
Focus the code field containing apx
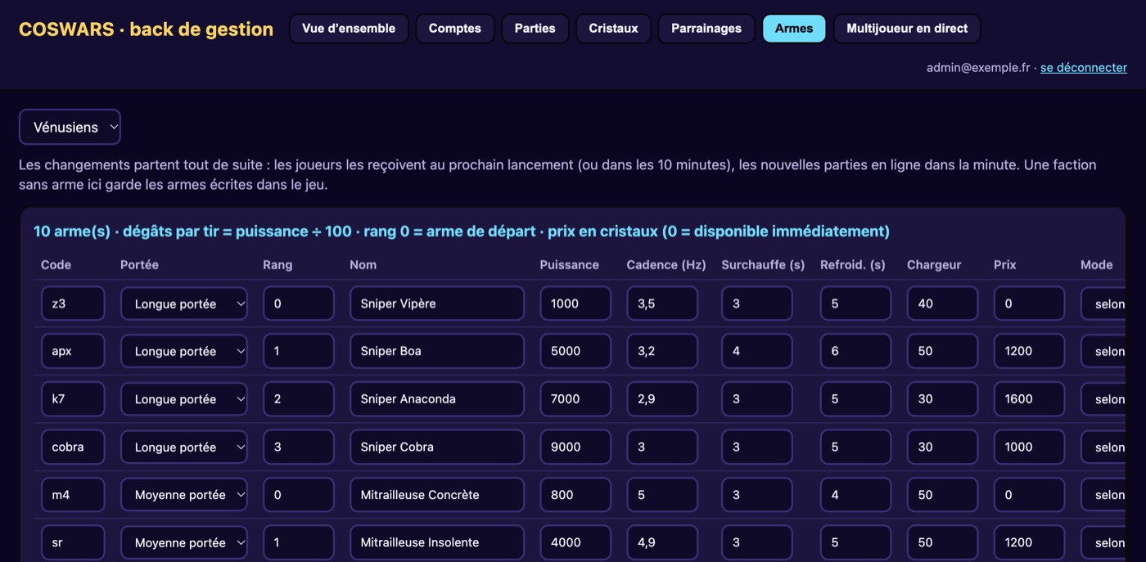pyautogui.click(x=73, y=351)
